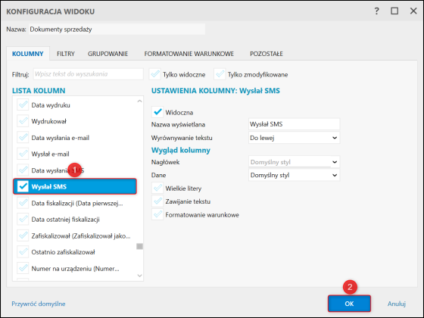The width and height of the screenshot is (424, 318).
Task: Select the Data ostatniej fiskalizacji row text
Action: (x=65, y=220)
